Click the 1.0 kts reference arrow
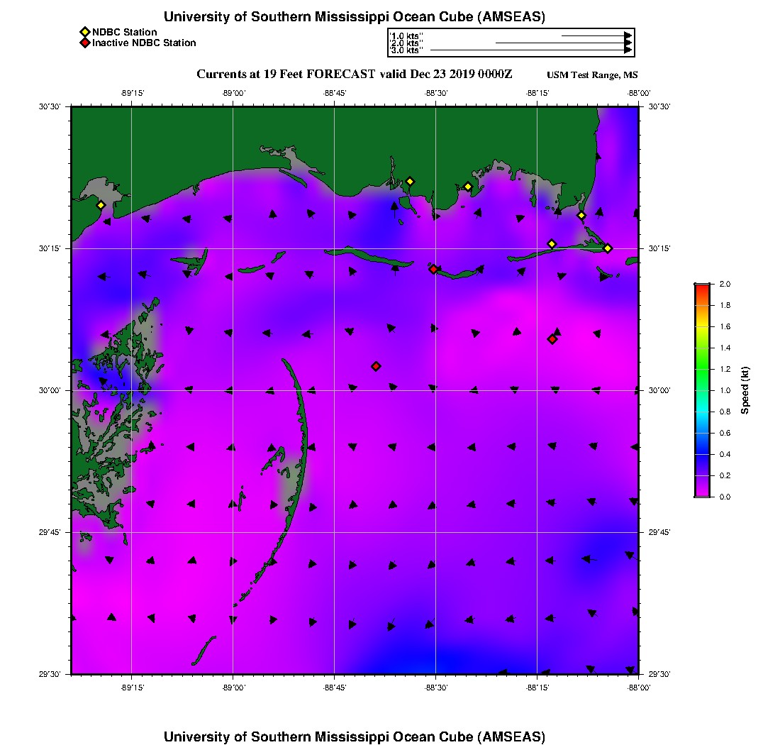This screenshot has height=745, width=780. [x=596, y=35]
